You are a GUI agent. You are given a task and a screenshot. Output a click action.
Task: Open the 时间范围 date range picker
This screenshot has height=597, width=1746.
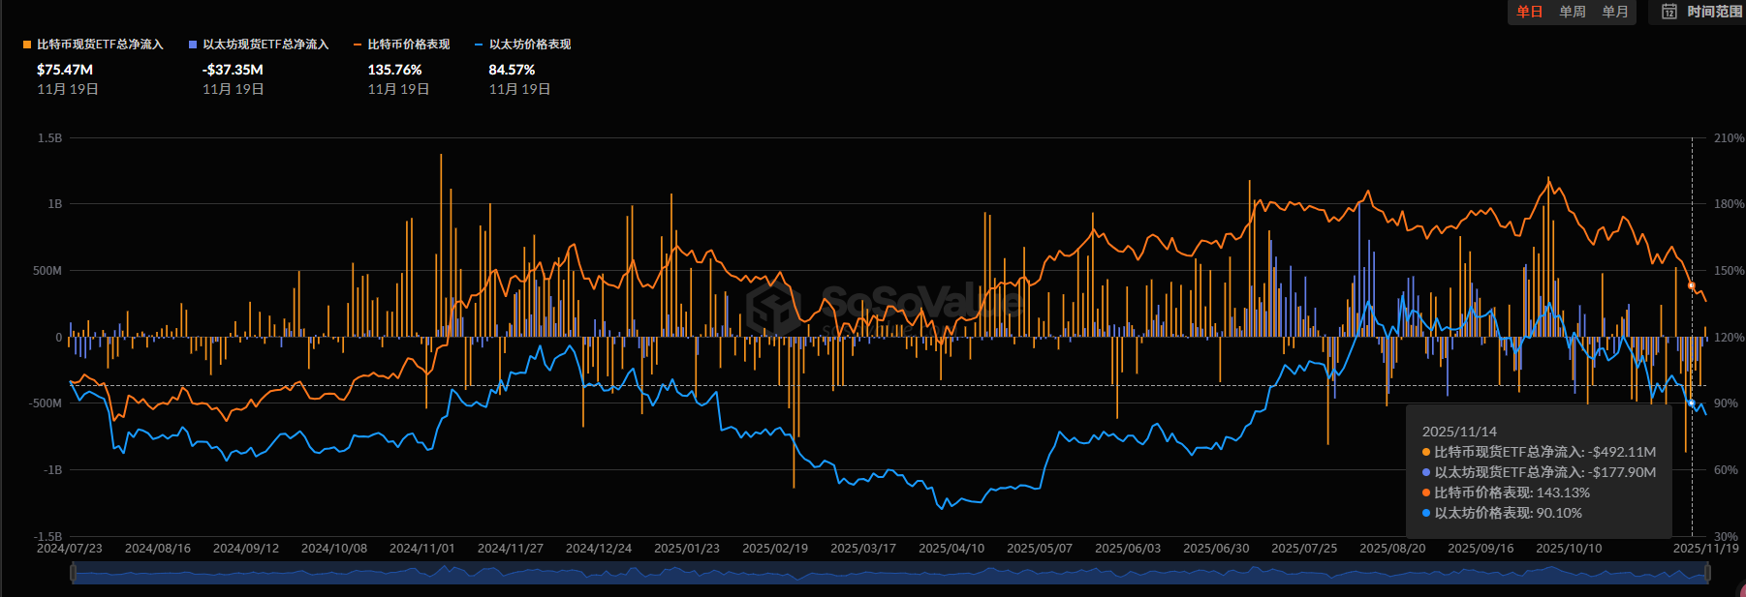pos(1714,12)
